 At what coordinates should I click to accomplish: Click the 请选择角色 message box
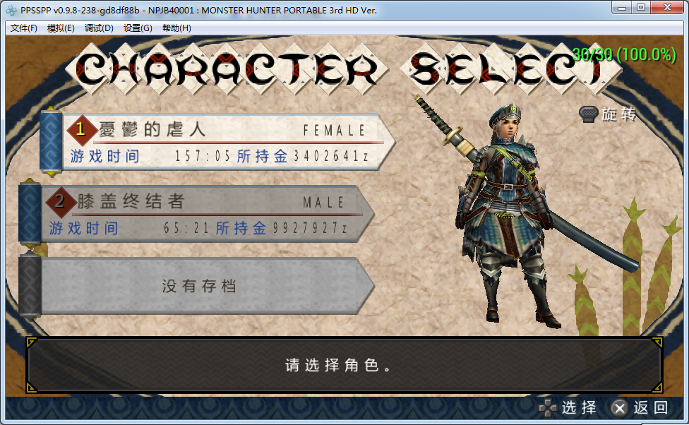click(x=344, y=365)
